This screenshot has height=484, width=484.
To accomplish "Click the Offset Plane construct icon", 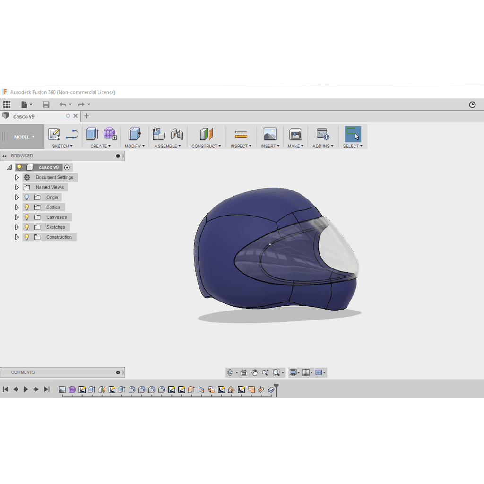I will click(206, 134).
